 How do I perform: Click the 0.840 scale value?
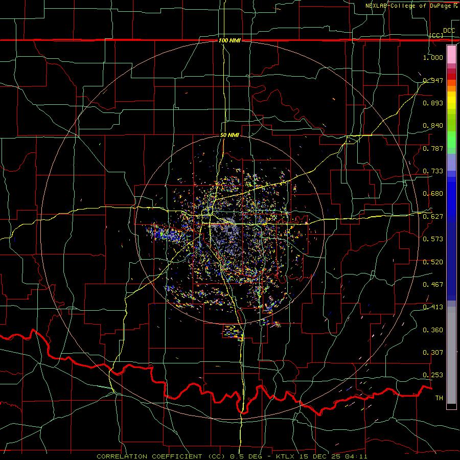click(x=433, y=126)
